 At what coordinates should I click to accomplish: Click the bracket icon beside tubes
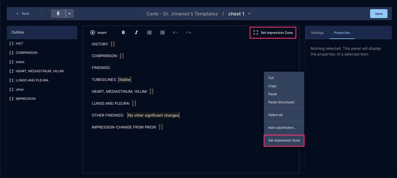11,62
